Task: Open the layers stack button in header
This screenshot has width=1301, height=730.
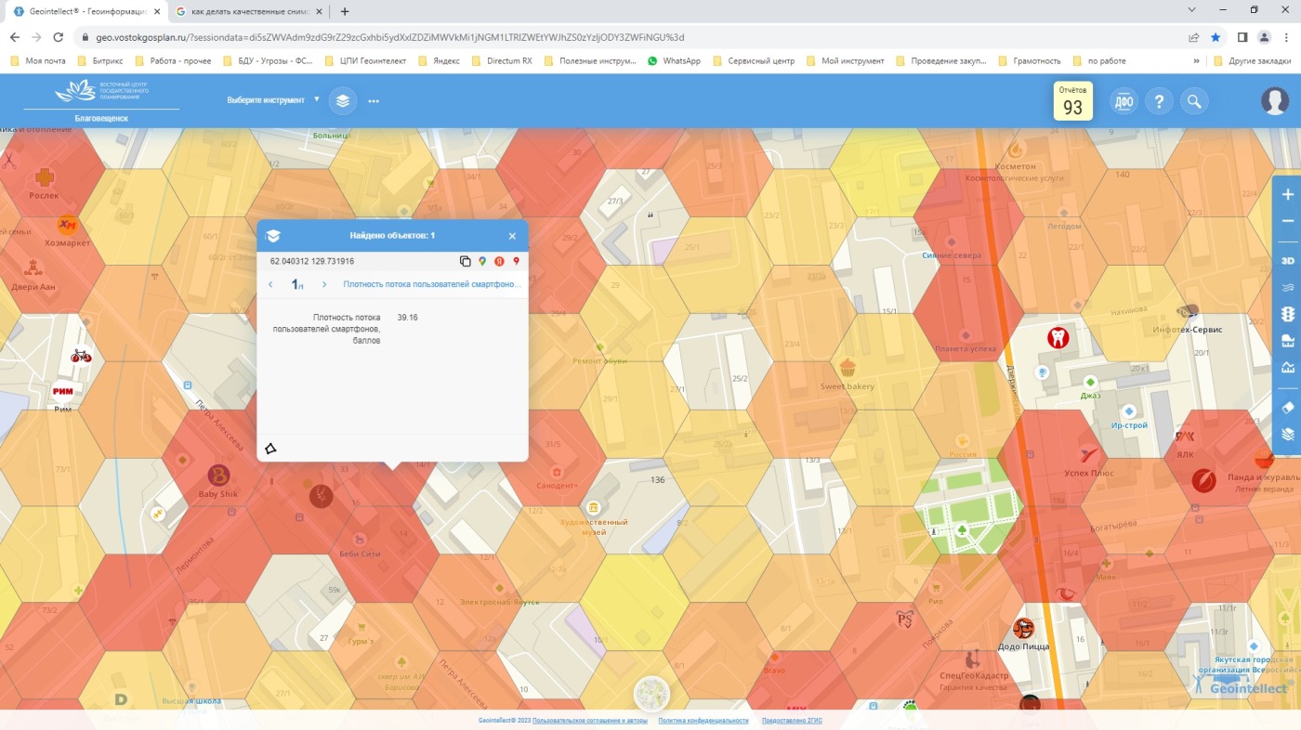Action: 343,100
